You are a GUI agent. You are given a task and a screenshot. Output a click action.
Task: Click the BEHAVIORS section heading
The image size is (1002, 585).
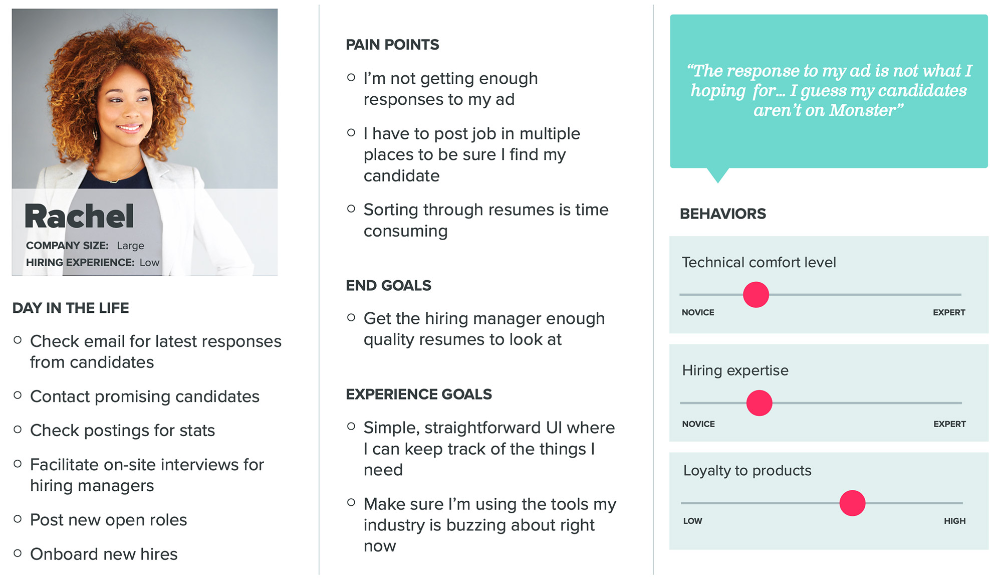coord(722,214)
